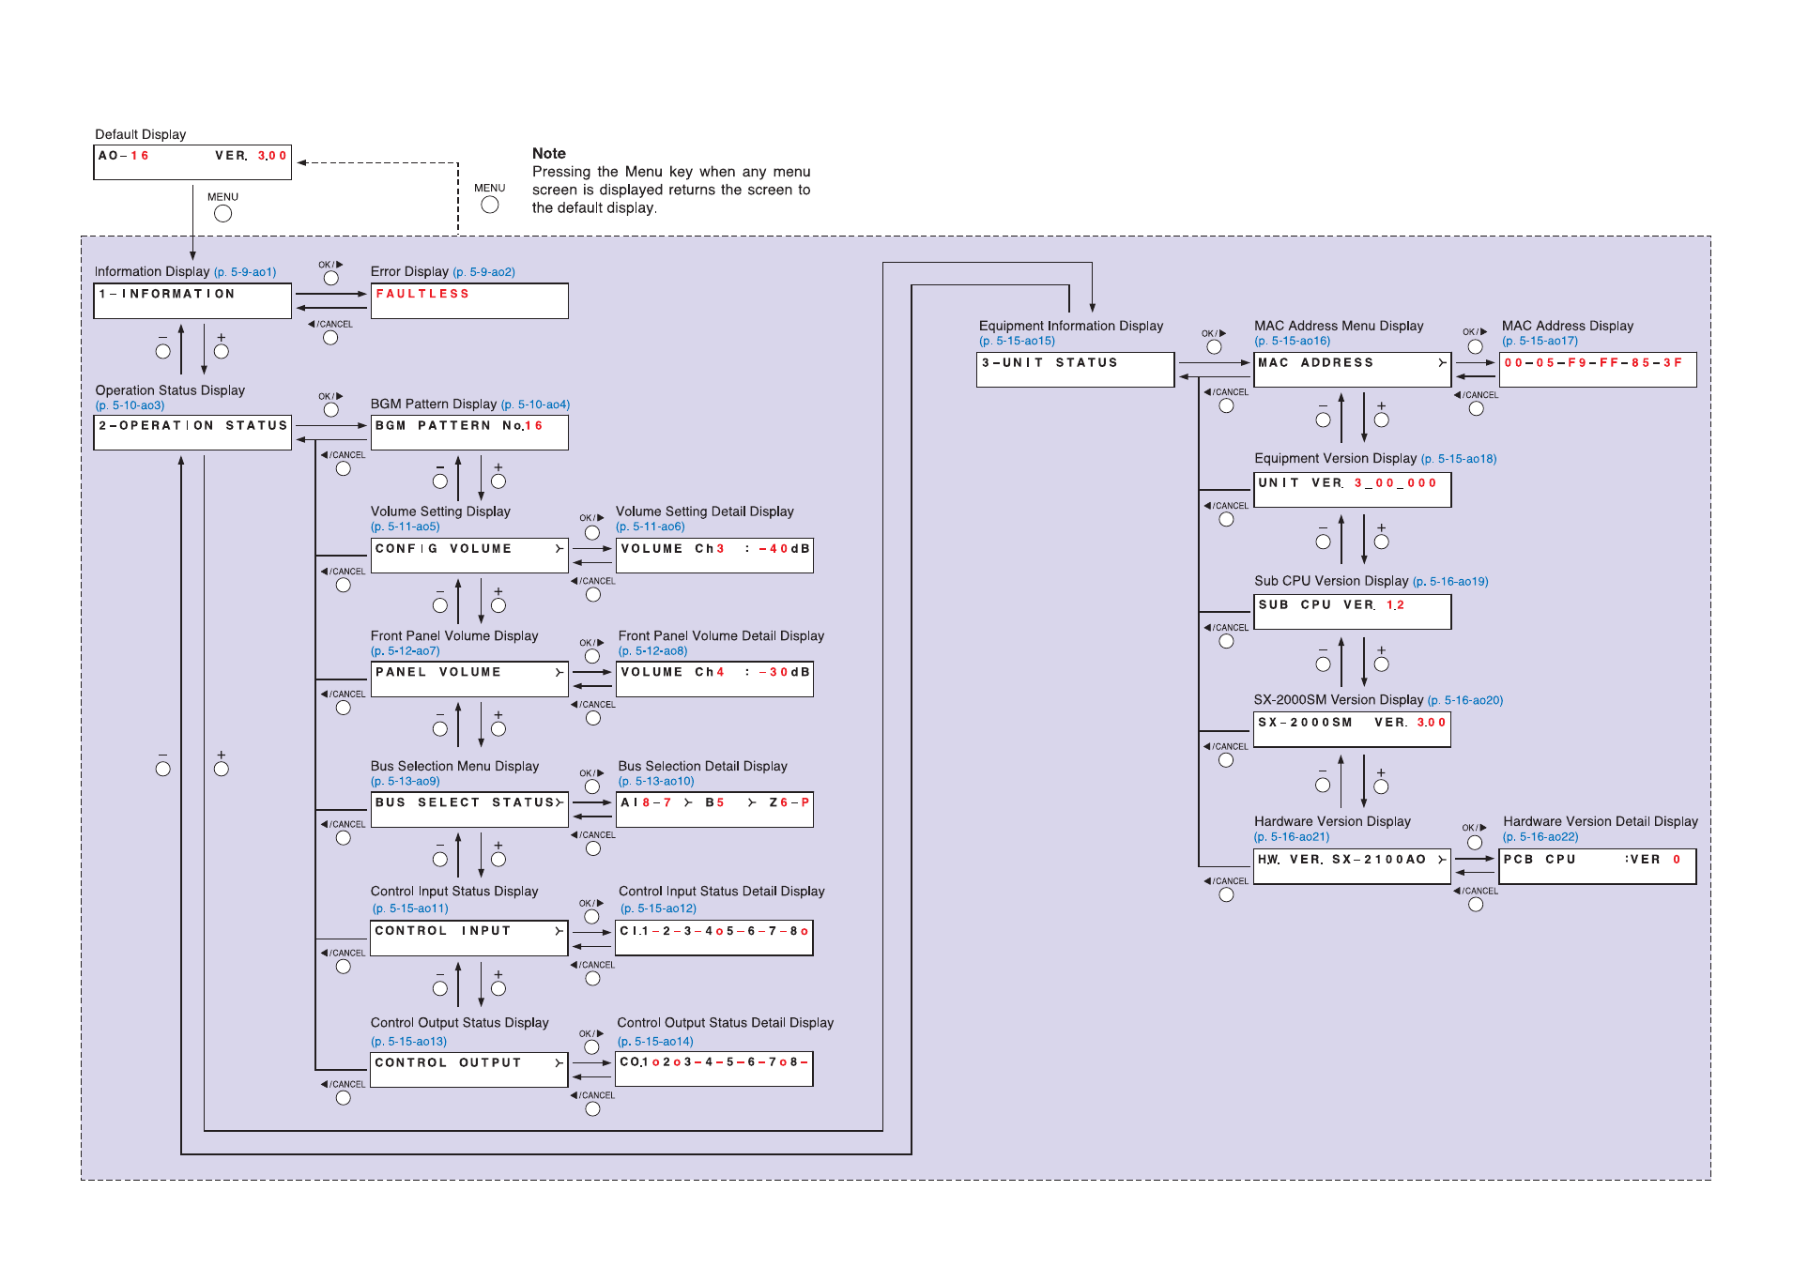Screen dimensions: 1793x1267
Task: Select the MAC ADDRESS menu box
Action: tap(1353, 370)
